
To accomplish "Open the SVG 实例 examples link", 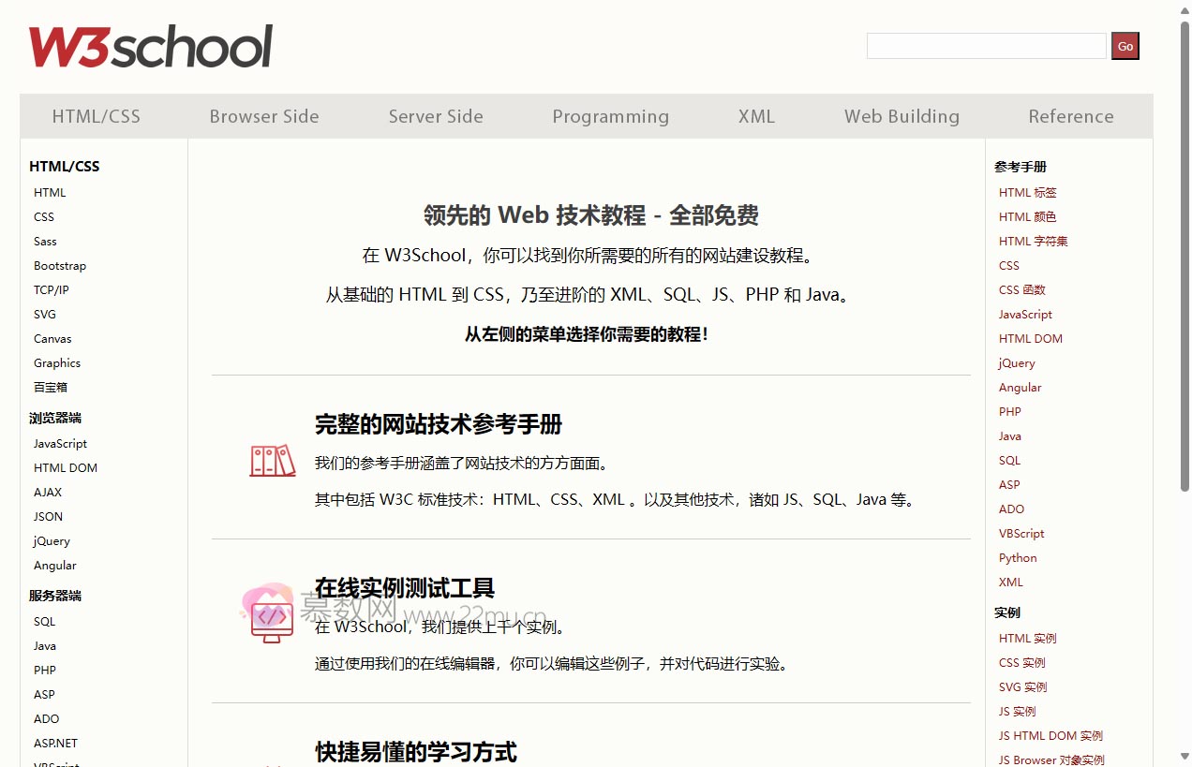I will coord(1022,686).
